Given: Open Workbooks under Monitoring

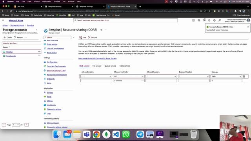Looking at the screenshot, I should (x=51, y=105).
